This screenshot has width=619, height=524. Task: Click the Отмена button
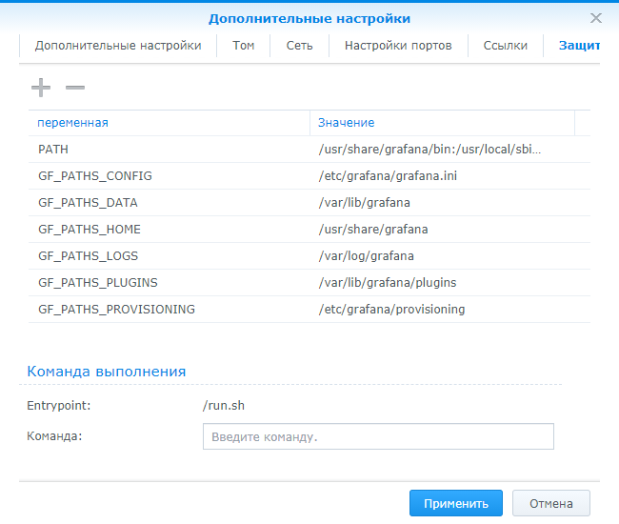click(550, 504)
